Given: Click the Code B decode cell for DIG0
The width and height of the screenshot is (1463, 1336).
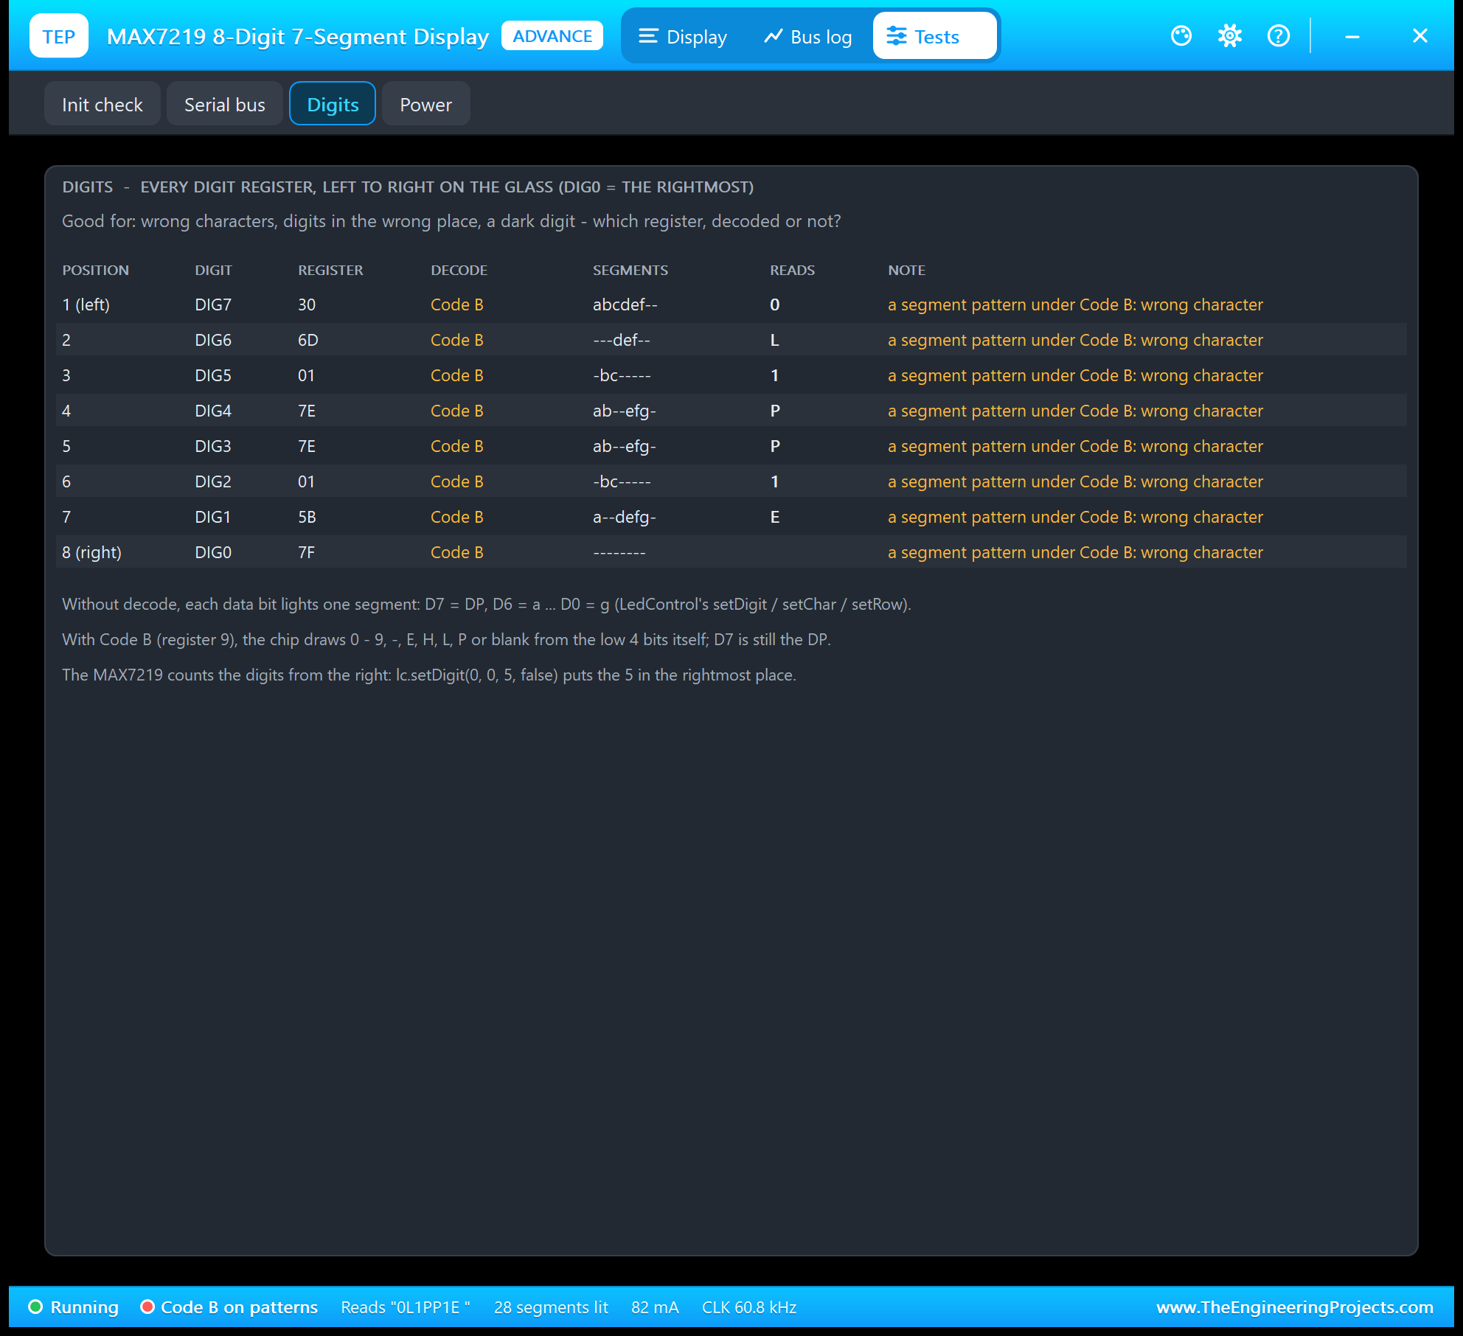Looking at the screenshot, I should pos(457,552).
